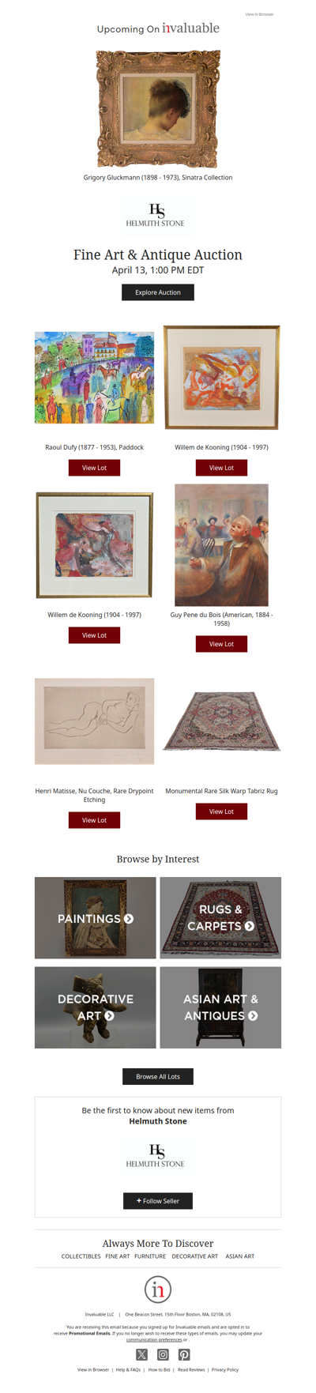Open the Furniture footer category link
This screenshot has height=1393, width=316.
(x=150, y=1256)
